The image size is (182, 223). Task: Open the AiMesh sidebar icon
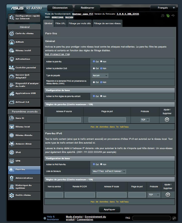12,42
